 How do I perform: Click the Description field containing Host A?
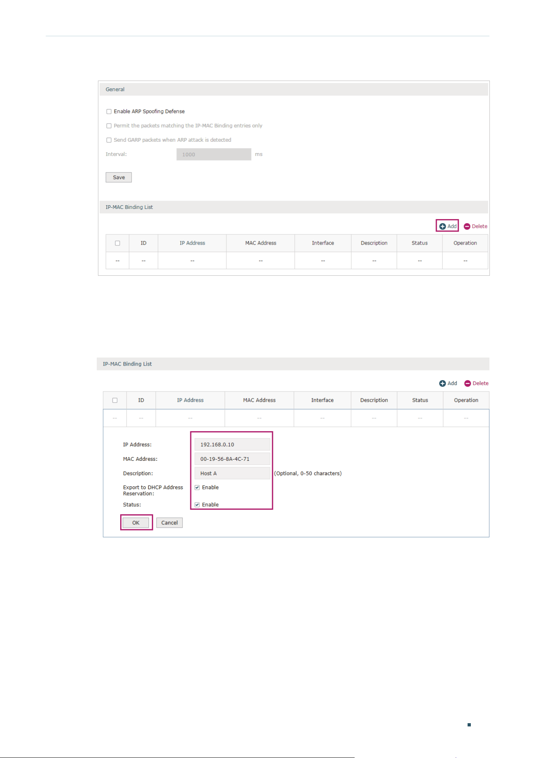pos(232,473)
